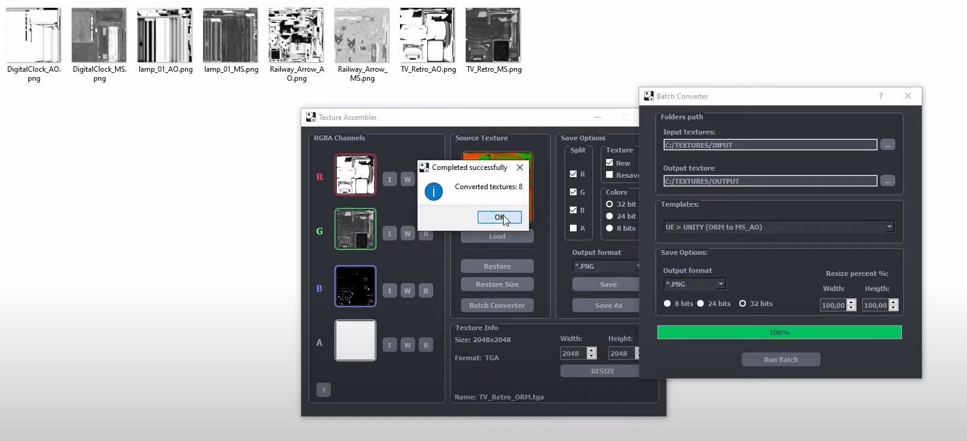Select DigitalClock_MS.png file icon
Viewport: 967px width, 441px height.
(x=99, y=35)
